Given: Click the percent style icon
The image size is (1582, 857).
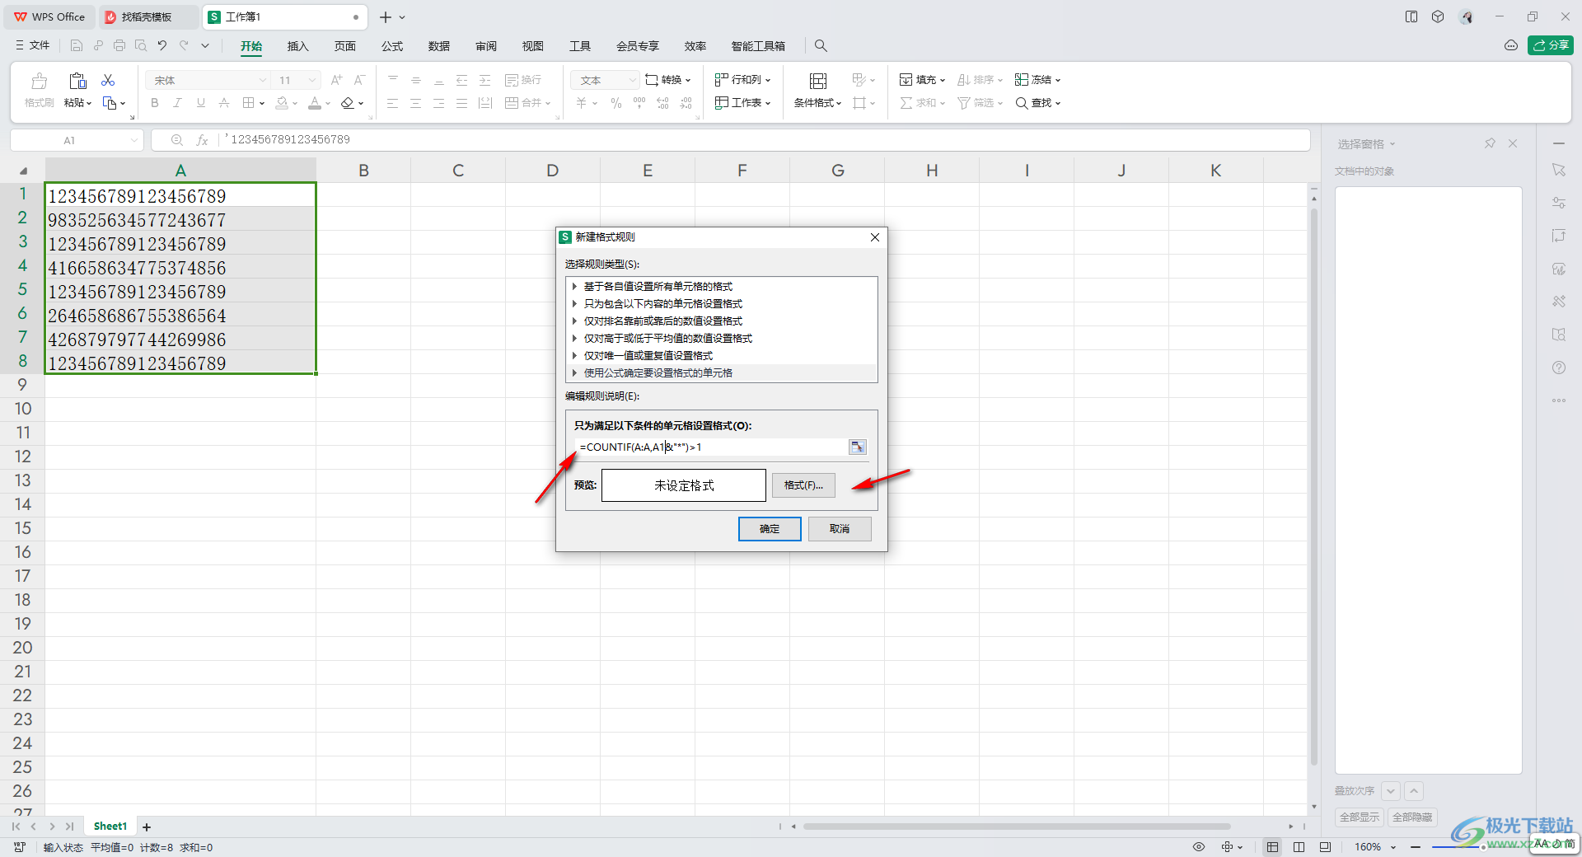Looking at the screenshot, I should [x=615, y=103].
